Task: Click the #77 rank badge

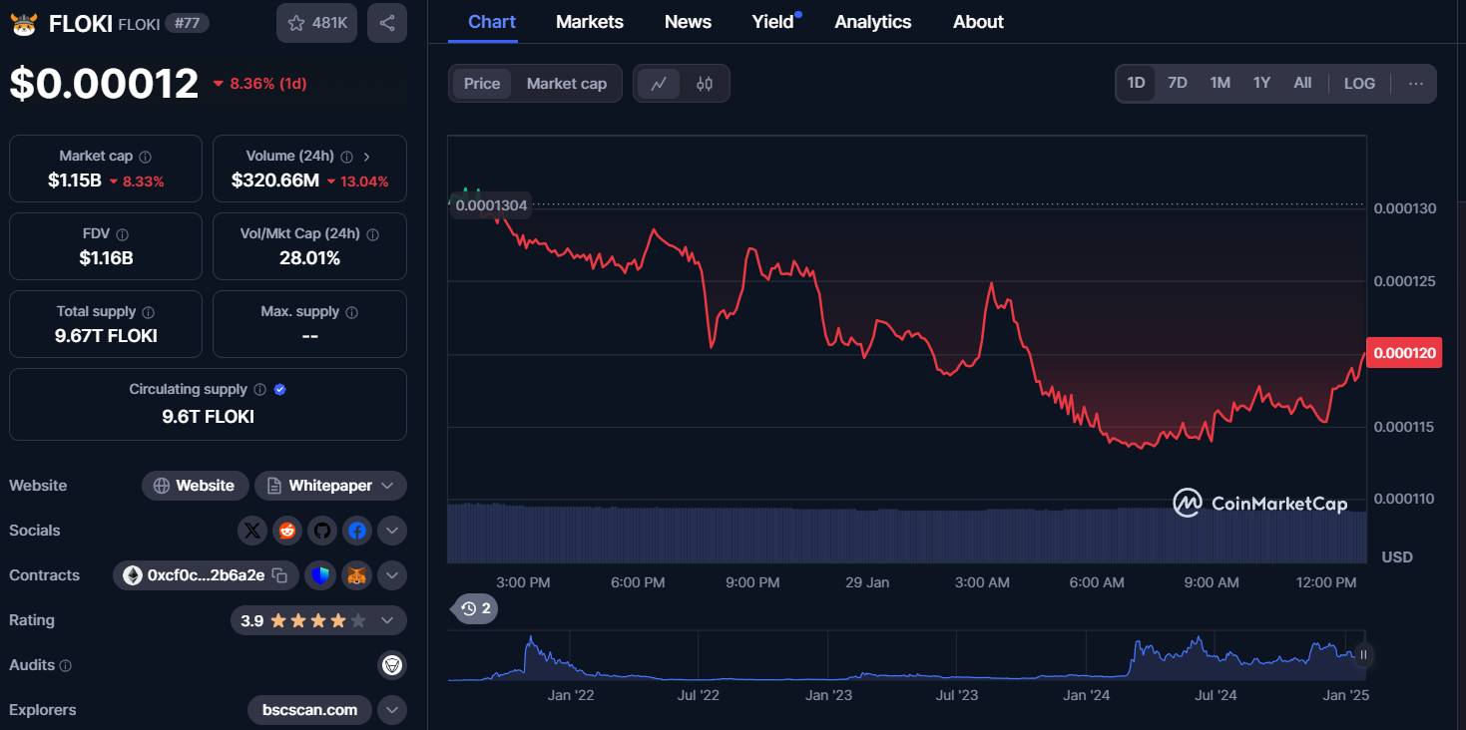Action: point(186,23)
